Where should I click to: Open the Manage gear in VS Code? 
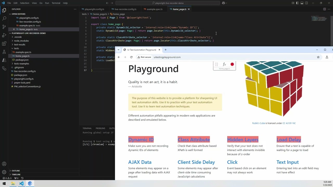(4, 172)
